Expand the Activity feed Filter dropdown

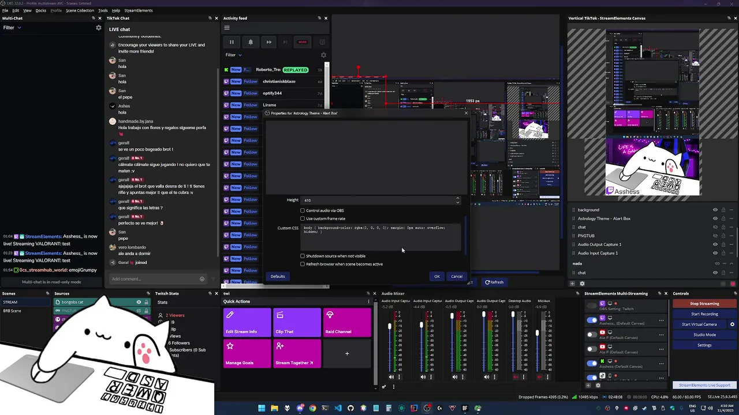234,55
